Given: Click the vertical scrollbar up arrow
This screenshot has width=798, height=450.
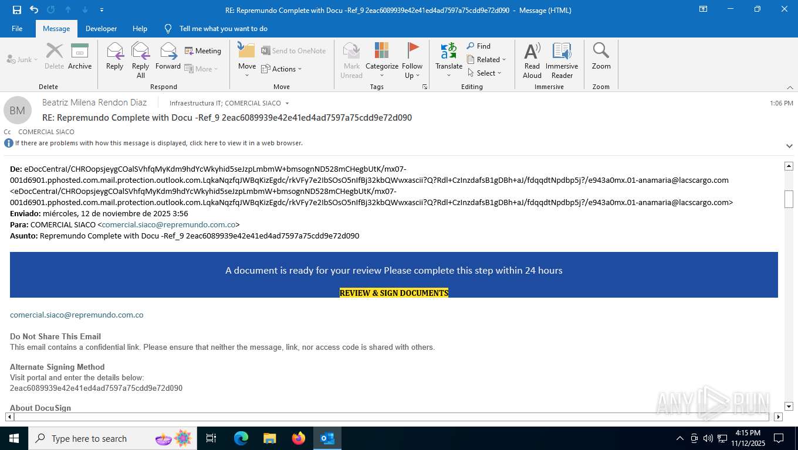Looking at the screenshot, I should click(x=789, y=166).
